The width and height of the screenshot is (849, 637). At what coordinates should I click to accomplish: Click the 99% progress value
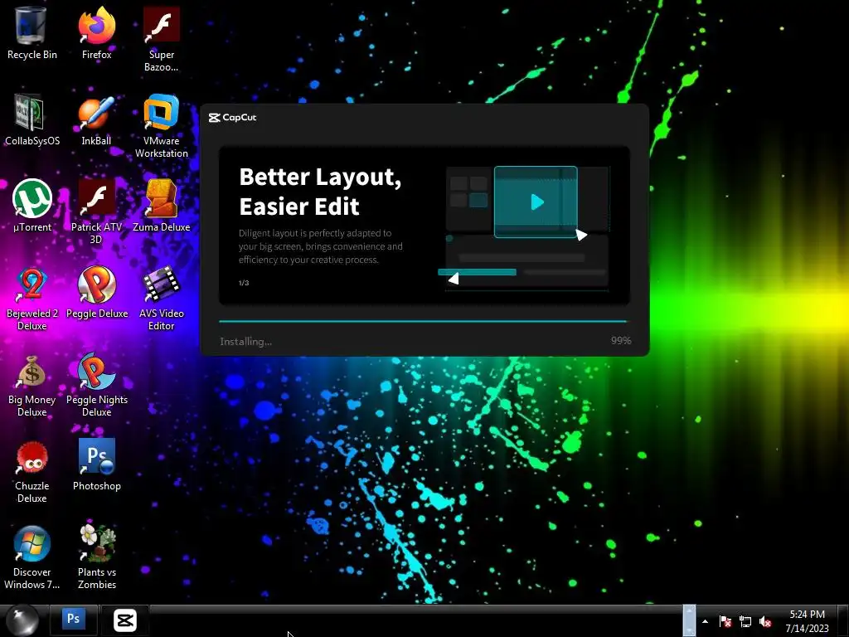coord(621,341)
